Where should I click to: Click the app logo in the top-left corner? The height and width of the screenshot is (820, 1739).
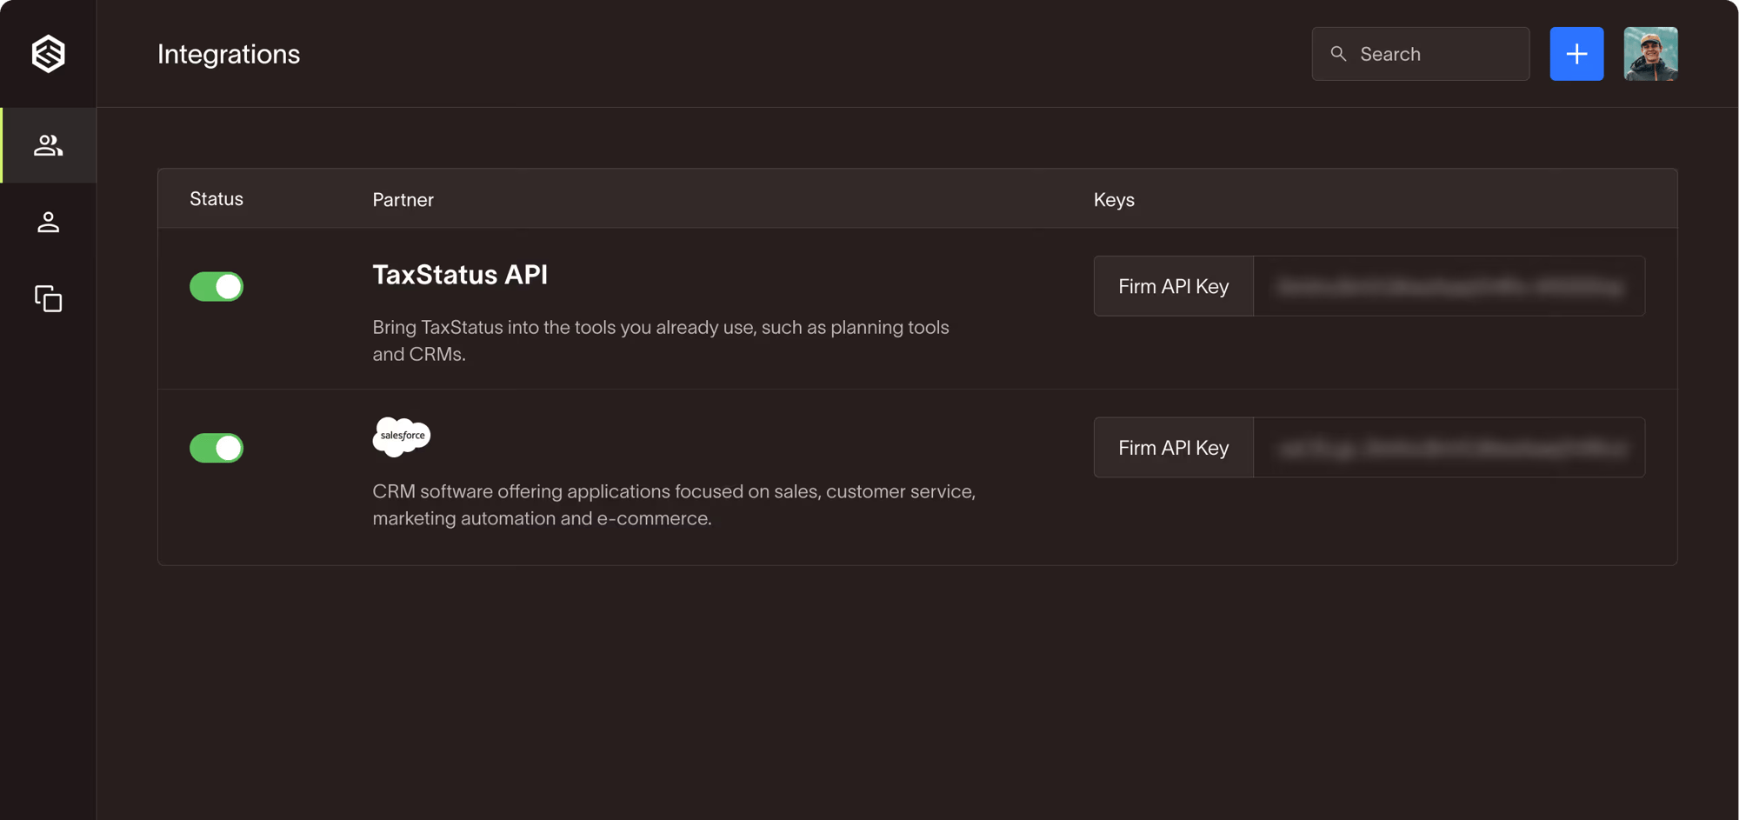(x=48, y=53)
